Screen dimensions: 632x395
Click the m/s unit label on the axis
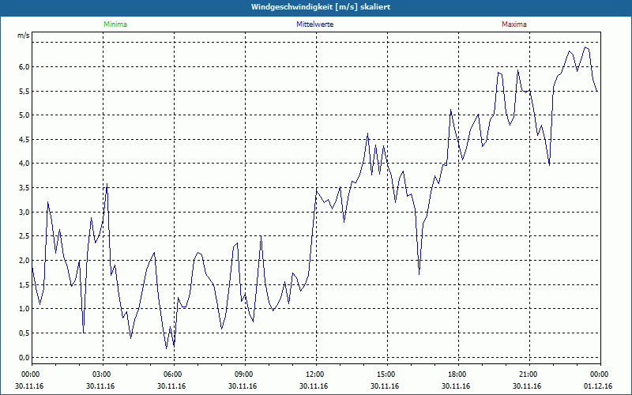[x=23, y=36]
